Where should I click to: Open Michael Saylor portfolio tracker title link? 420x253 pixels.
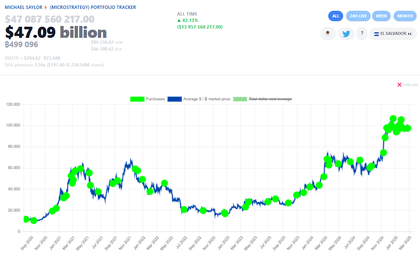(71, 7)
